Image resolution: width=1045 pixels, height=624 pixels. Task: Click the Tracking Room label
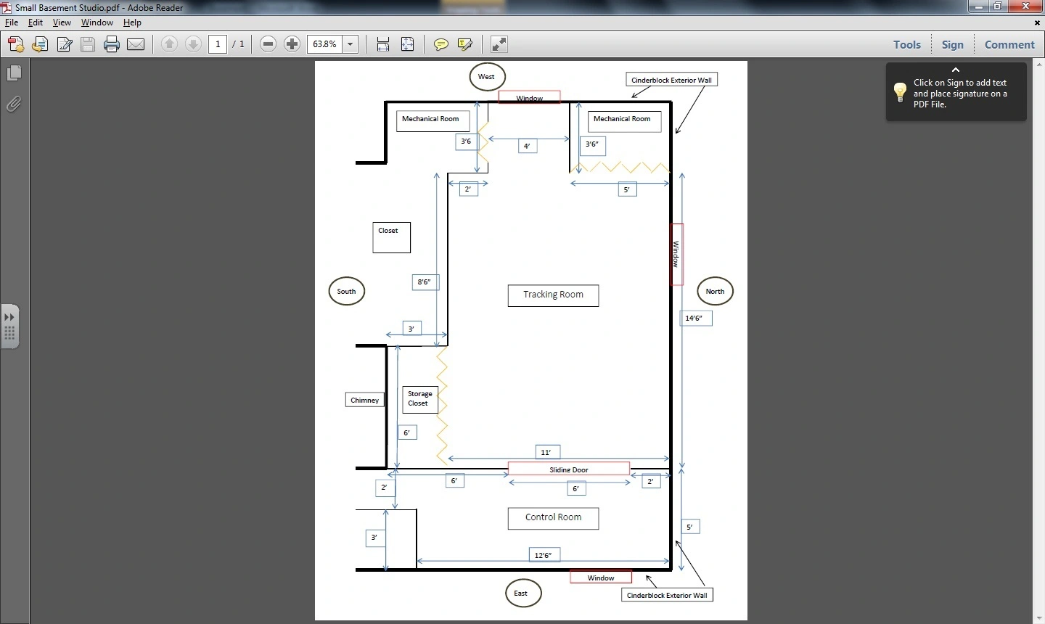coord(553,295)
